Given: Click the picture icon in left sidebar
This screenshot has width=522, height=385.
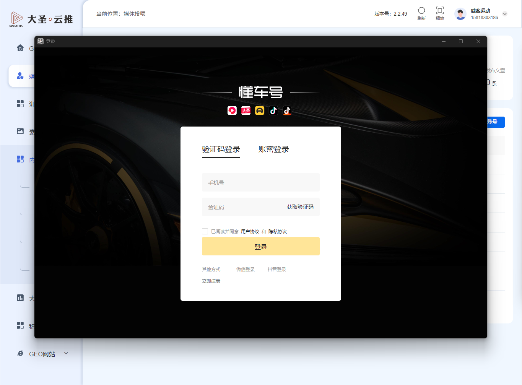Looking at the screenshot, I should pos(20,131).
